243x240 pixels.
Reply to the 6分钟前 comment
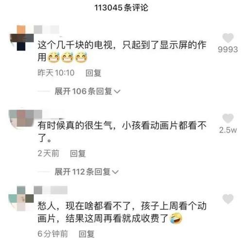point(87,234)
